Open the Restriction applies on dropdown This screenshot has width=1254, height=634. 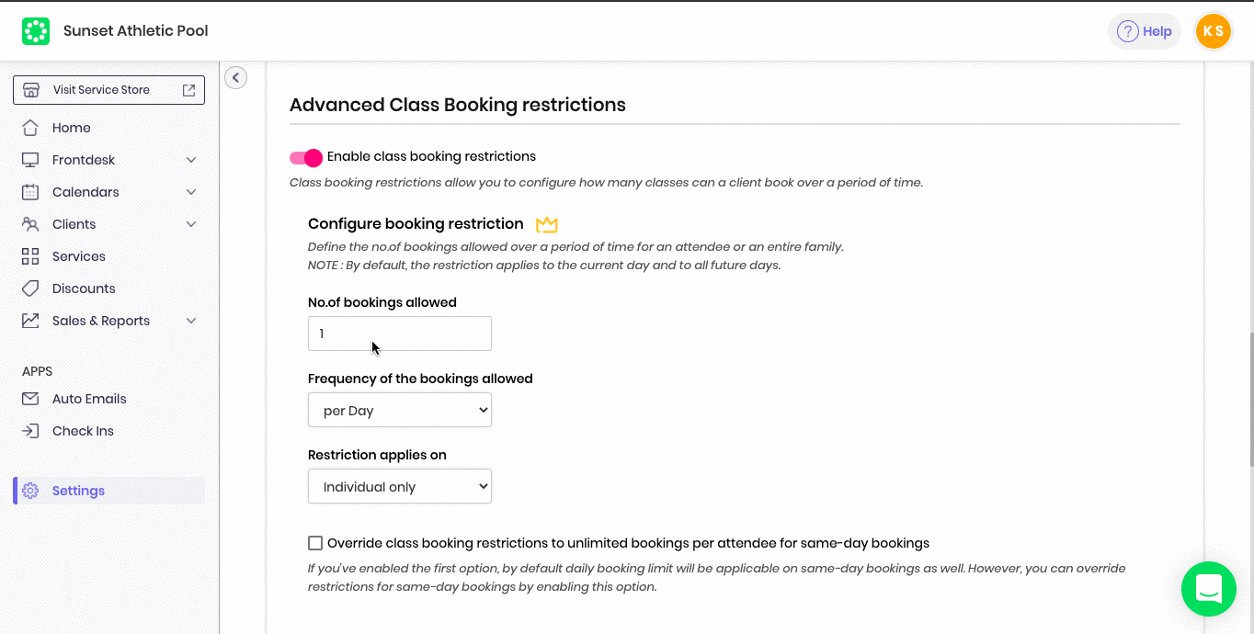400,487
